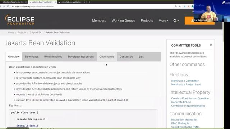Click the Other commands heading
Viewport: 230px width, 129px height.
pyautogui.click(x=187, y=64)
